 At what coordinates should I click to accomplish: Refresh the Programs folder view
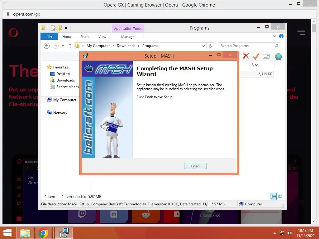(210, 46)
